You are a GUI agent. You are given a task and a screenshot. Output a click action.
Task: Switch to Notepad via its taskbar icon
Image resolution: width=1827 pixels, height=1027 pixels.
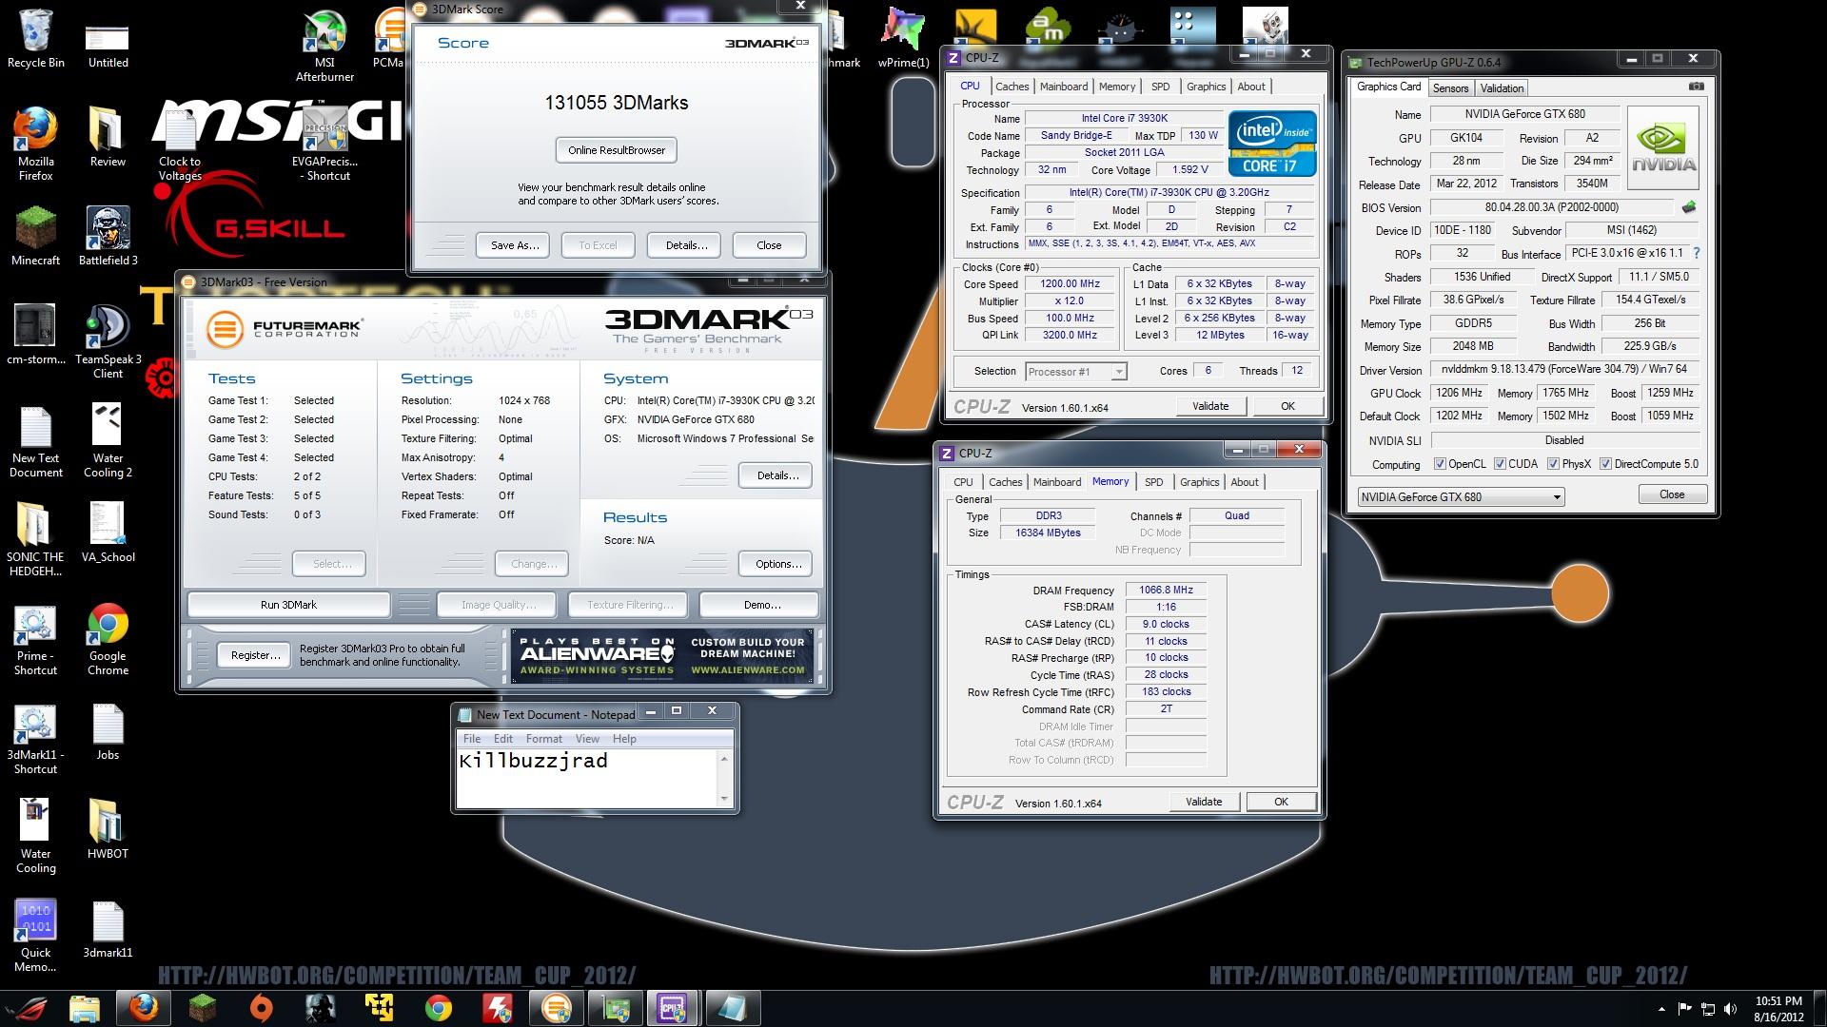(x=733, y=1007)
